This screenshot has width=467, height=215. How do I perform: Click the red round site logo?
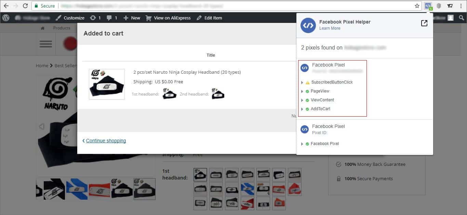(x=70, y=44)
